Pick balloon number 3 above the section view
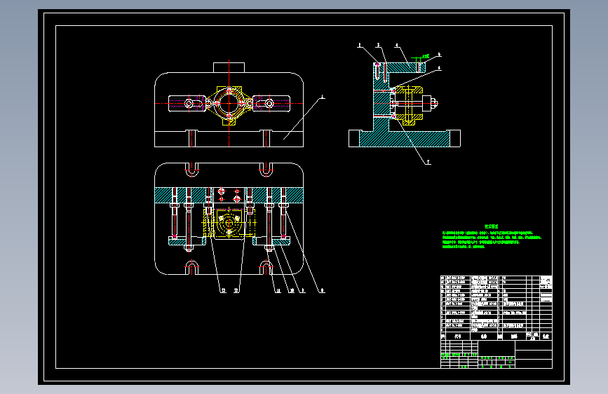The image size is (608, 394). click(379, 46)
